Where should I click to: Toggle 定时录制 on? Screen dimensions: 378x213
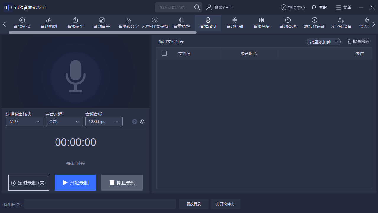tap(28, 183)
